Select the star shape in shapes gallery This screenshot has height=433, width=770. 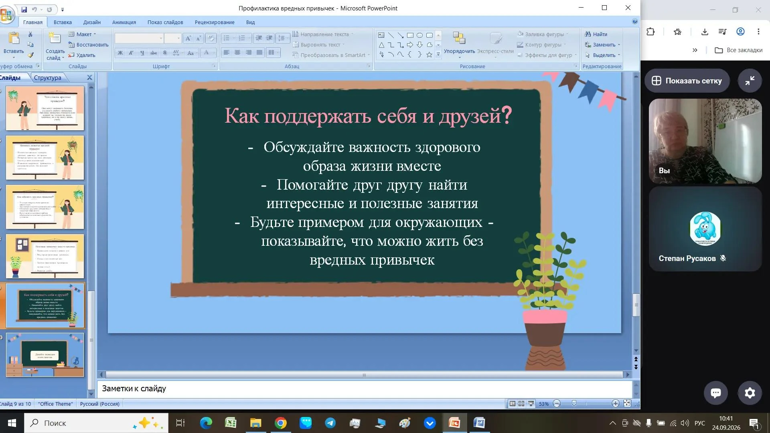(x=429, y=55)
